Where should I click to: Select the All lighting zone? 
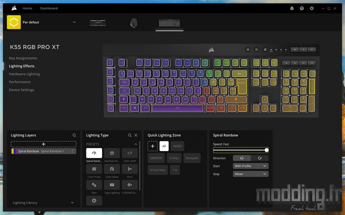point(164,146)
